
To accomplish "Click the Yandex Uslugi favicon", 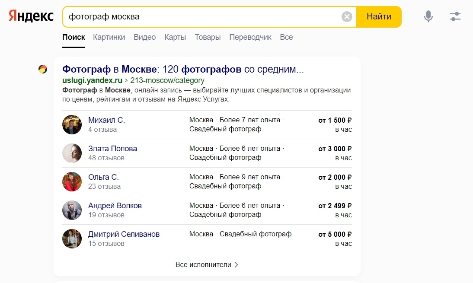I will pos(43,69).
